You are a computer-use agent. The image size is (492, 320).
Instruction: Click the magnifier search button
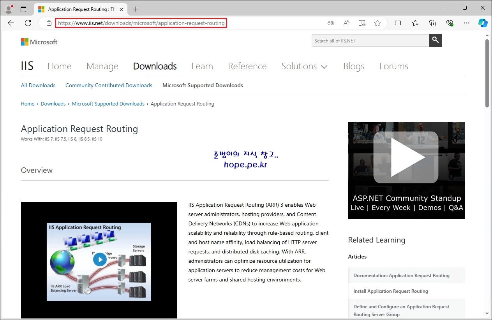[x=436, y=40]
